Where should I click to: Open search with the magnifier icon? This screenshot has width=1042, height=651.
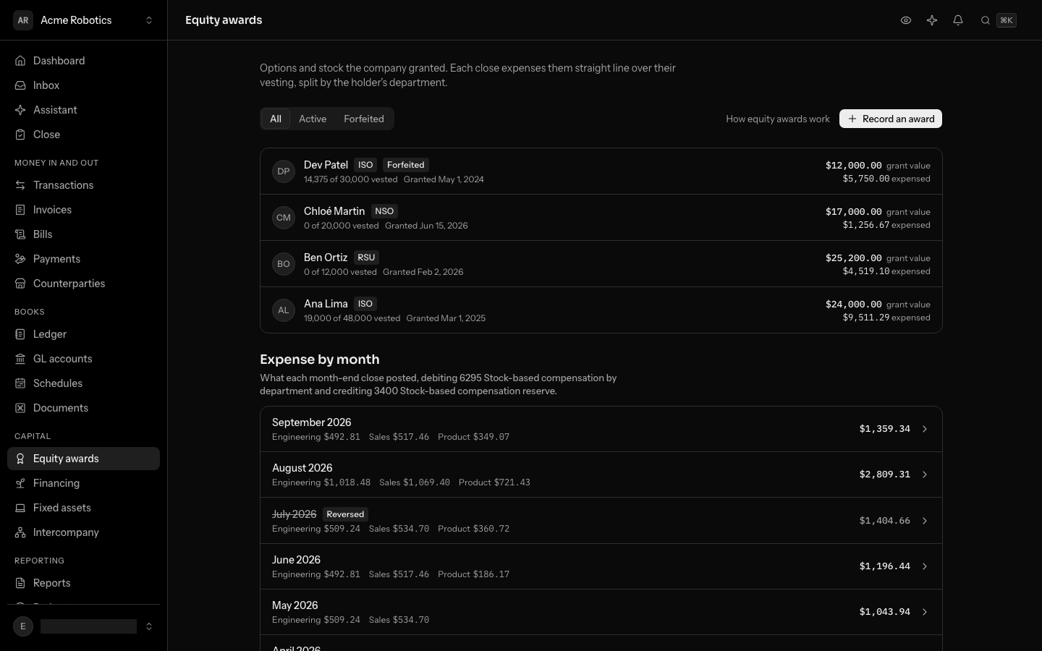pyautogui.click(x=986, y=20)
